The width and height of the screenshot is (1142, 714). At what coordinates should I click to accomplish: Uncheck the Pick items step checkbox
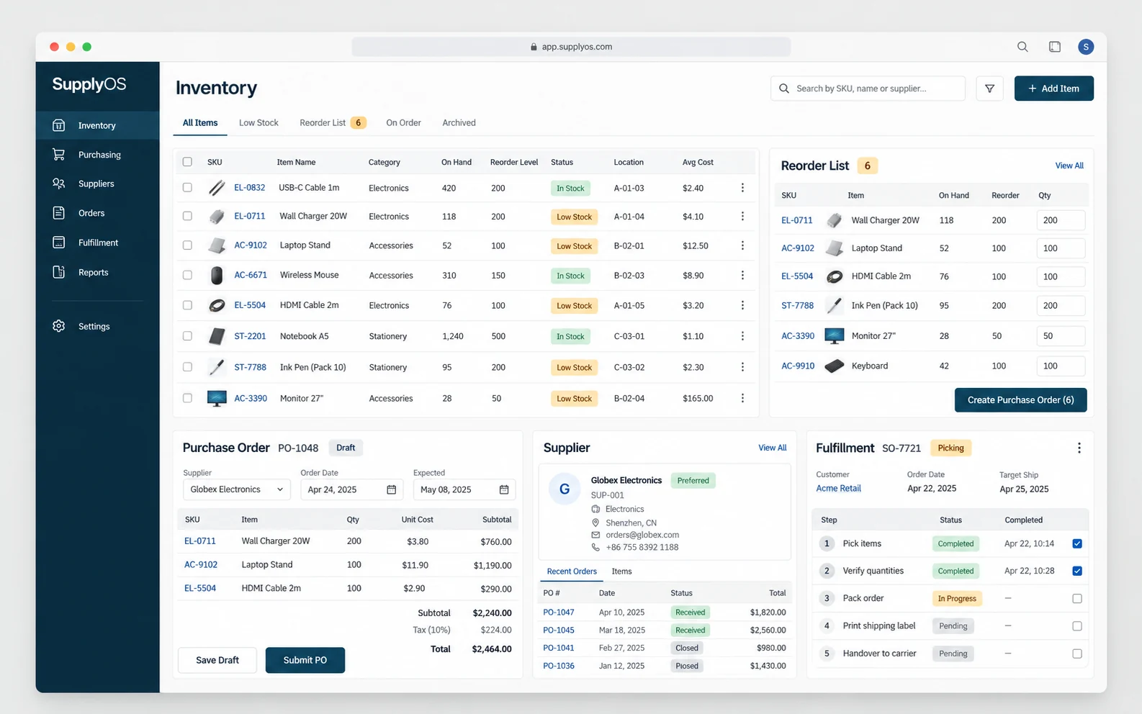coord(1077,543)
